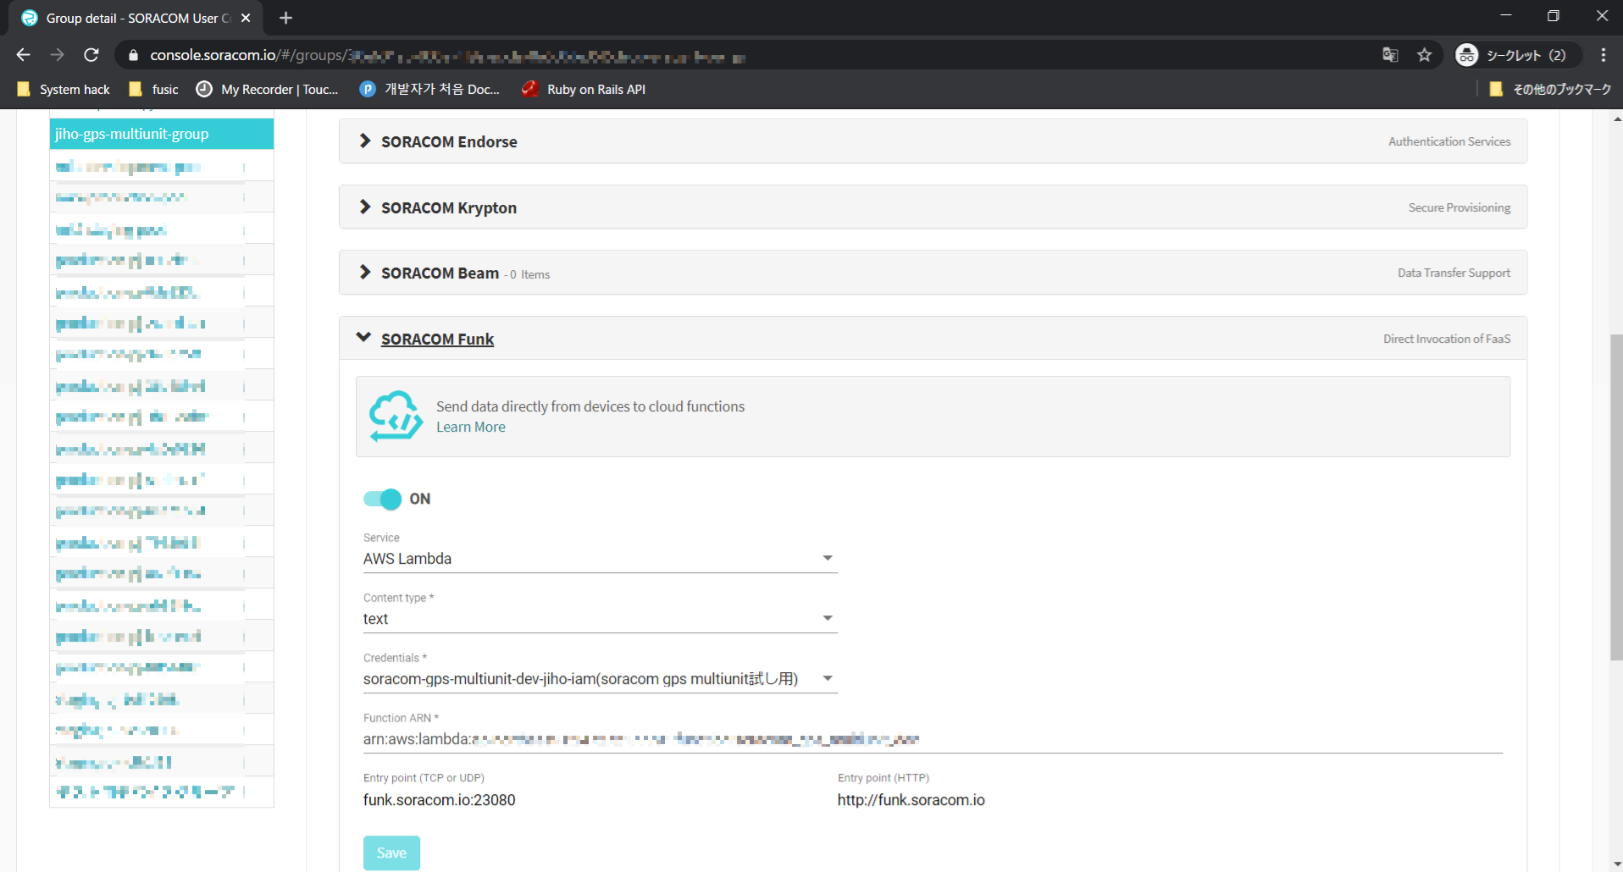Open the Credentials dropdown
This screenshot has height=872, width=1623.
pyautogui.click(x=599, y=679)
